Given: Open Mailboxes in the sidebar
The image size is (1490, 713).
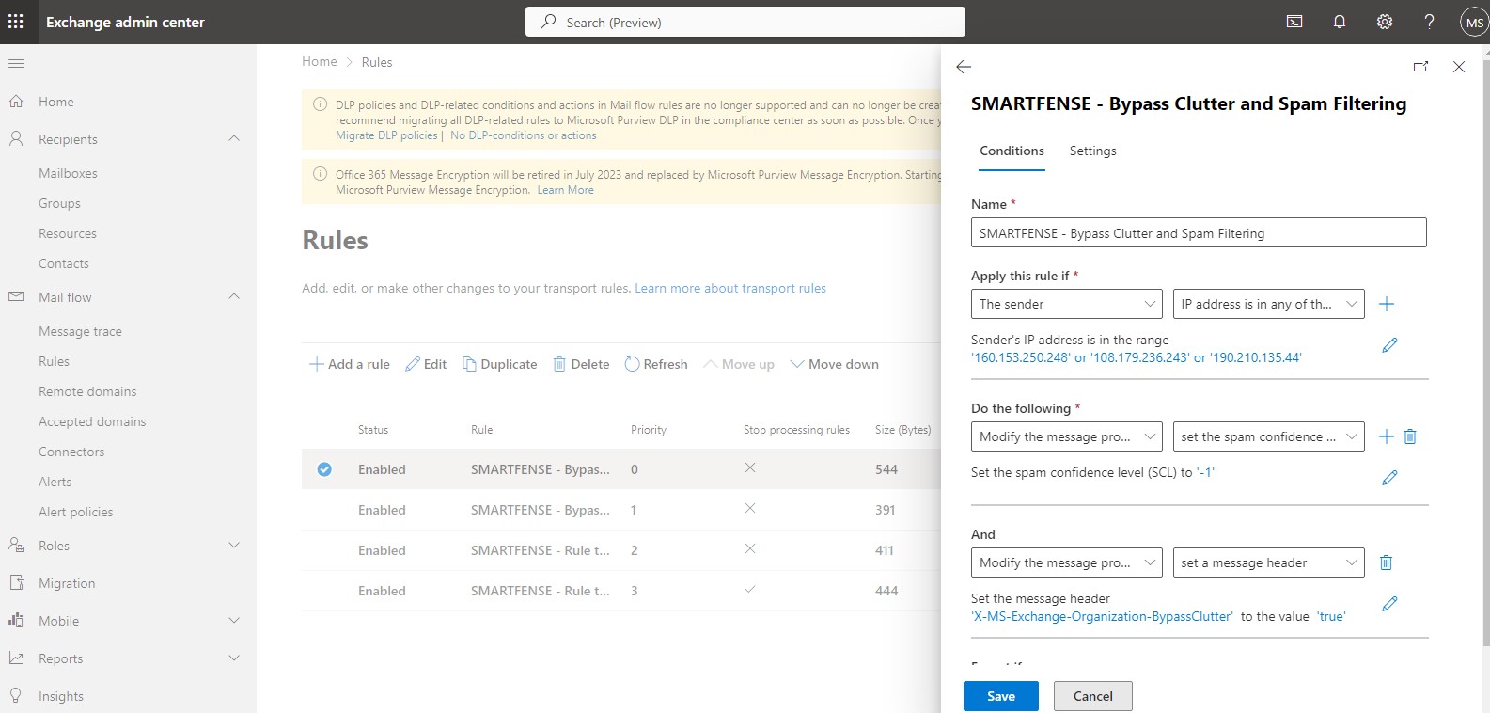Looking at the screenshot, I should (68, 173).
